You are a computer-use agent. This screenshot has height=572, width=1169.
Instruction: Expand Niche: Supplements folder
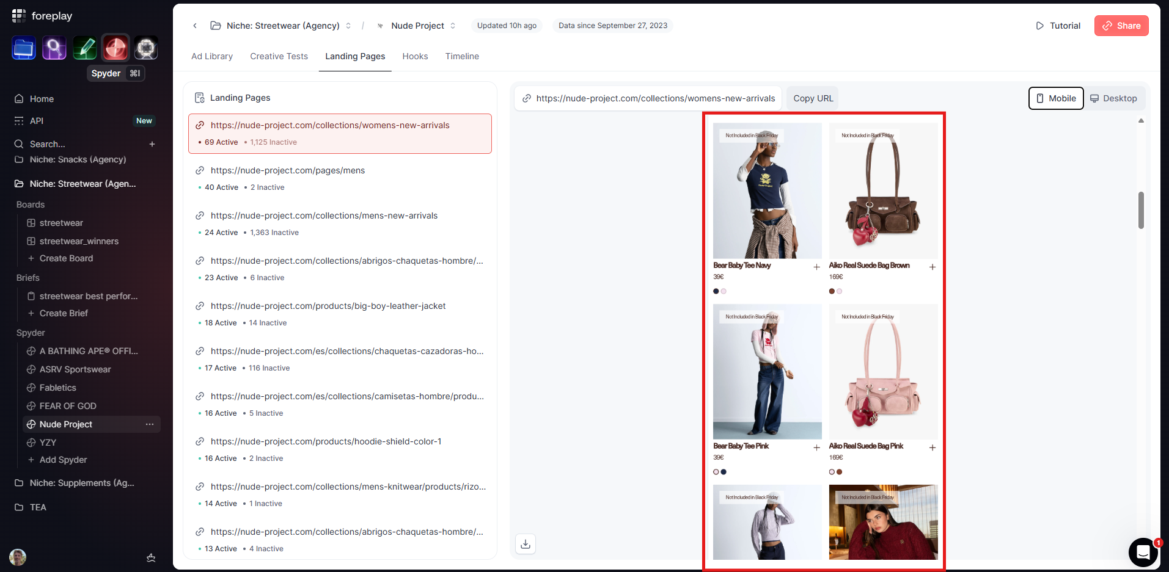(82, 483)
